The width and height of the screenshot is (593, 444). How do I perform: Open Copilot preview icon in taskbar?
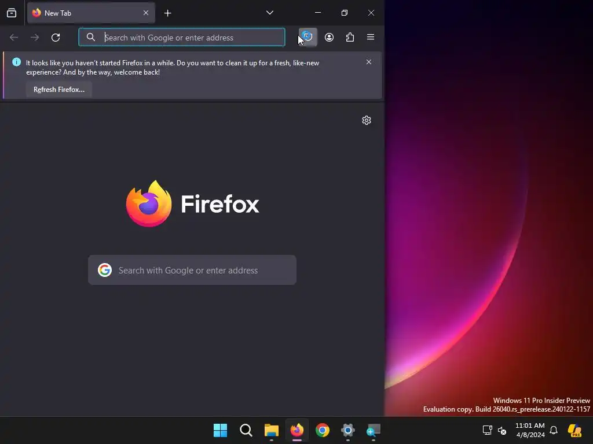click(x=575, y=430)
